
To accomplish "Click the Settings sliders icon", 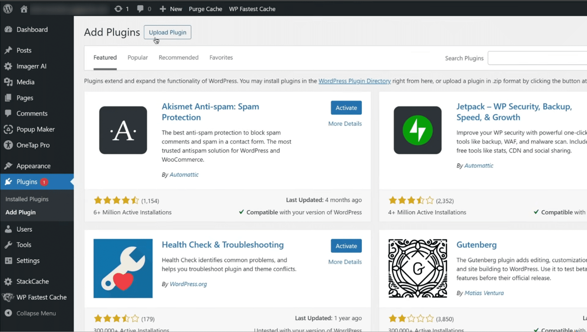I will coord(8,260).
